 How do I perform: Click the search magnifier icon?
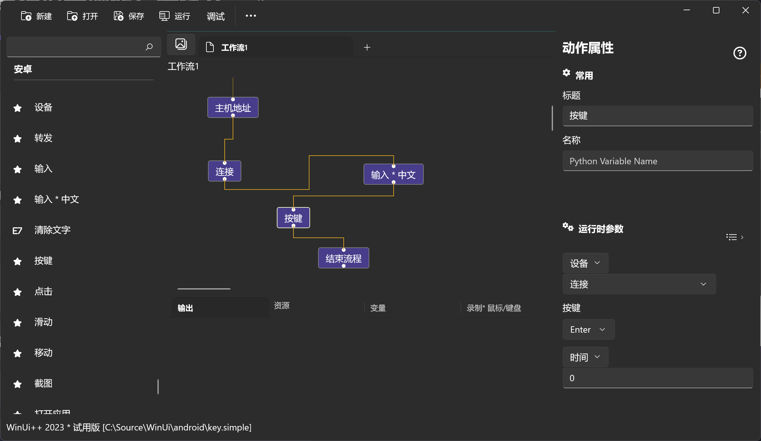click(x=149, y=47)
